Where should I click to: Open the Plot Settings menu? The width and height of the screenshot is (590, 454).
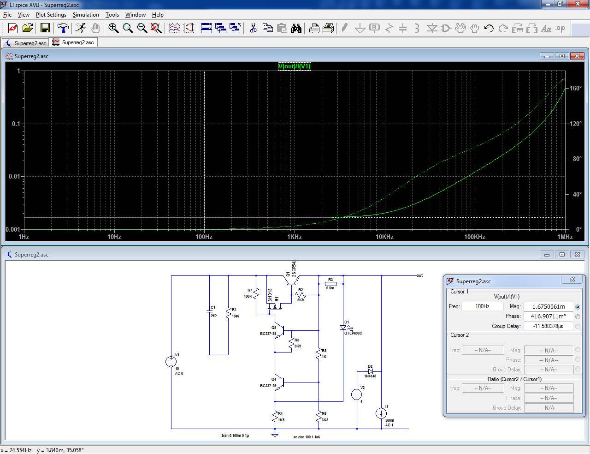tap(51, 15)
